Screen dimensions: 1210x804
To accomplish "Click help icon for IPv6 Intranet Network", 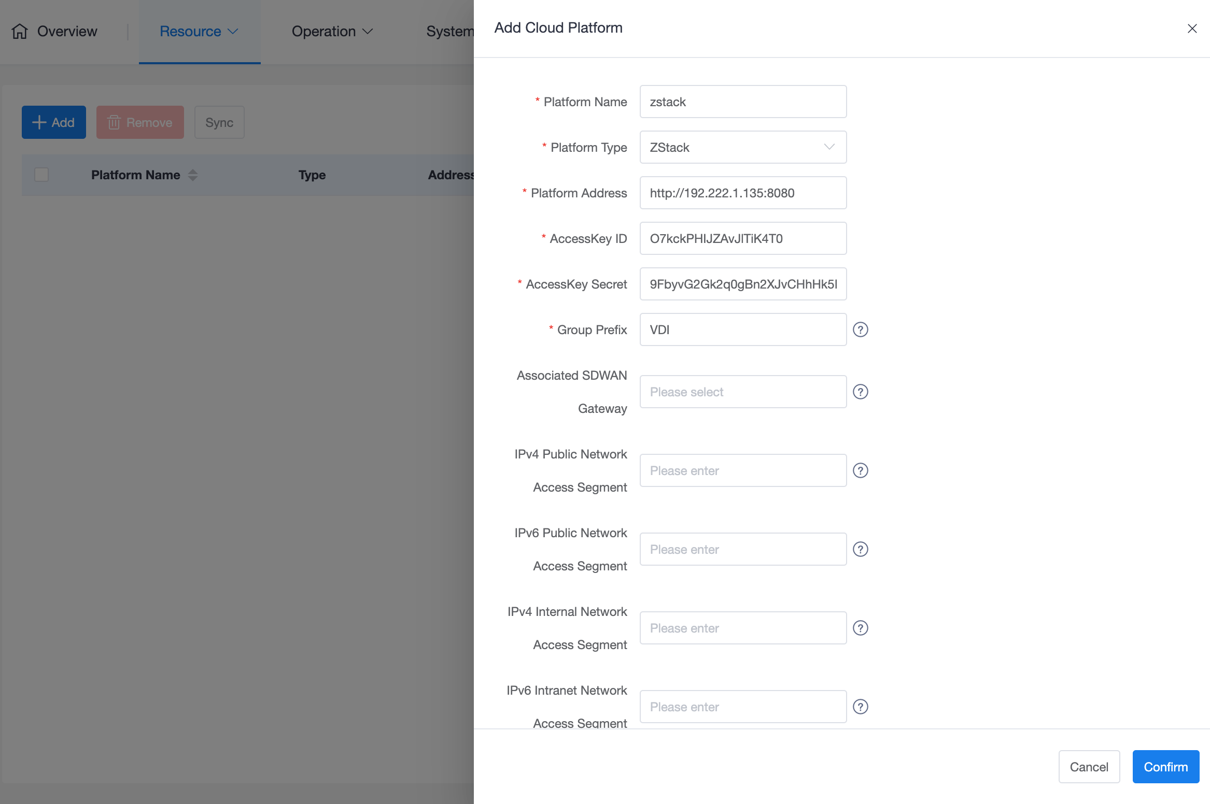I will tap(861, 707).
